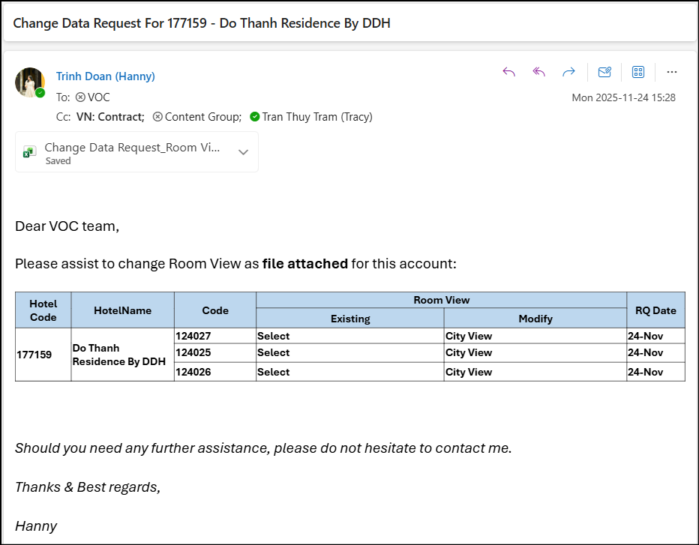Click the VOC recipient presence icon

pos(80,97)
